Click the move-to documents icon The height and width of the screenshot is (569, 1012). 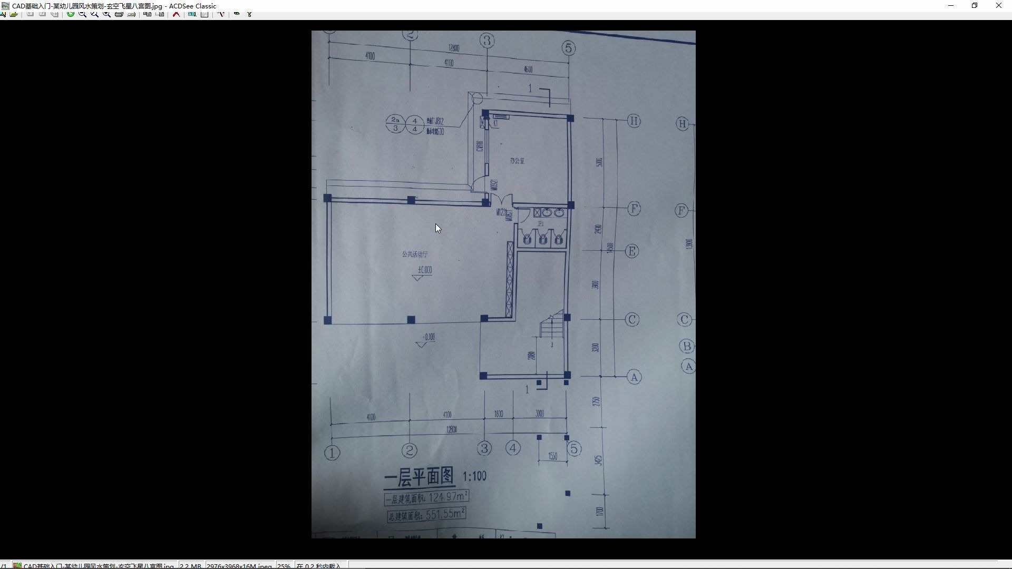160,14
